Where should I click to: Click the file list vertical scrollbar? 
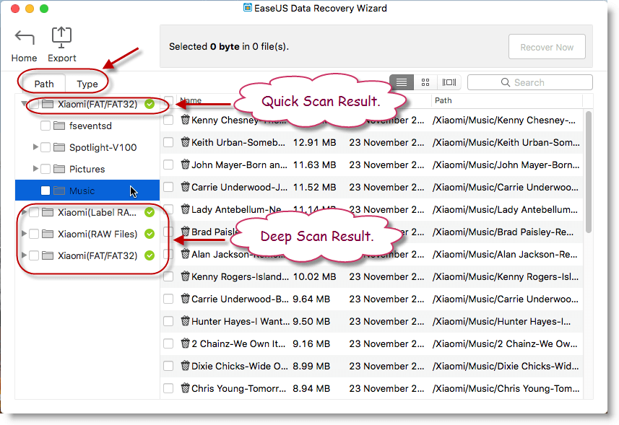(x=589, y=172)
